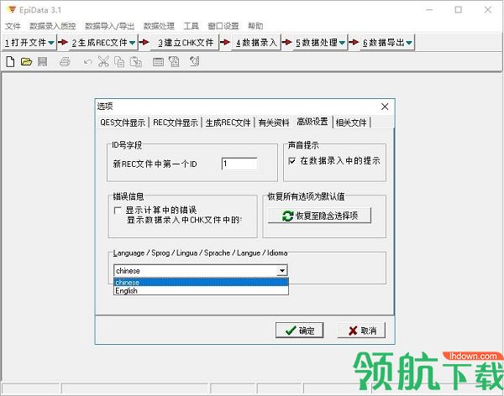Select chinese in the language list
Image resolution: width=504 pixels, height=396 pixels.
pyautogui.click(x=201, y=282)
